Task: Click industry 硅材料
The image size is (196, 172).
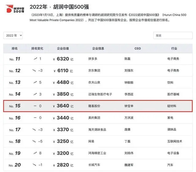Action: click(x=172, y=106)
